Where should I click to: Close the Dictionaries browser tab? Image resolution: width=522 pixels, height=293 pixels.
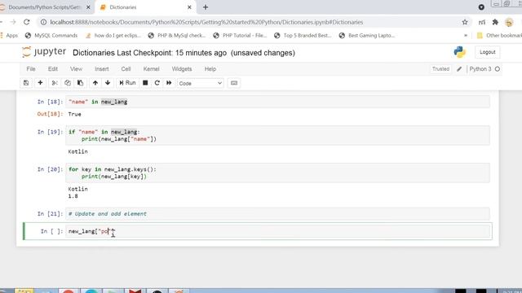click(x=189, y=7)
